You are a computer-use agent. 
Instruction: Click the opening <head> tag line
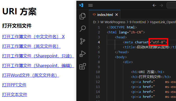click(x=121, y=37)
